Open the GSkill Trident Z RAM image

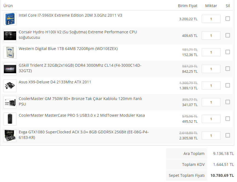(10, 69)
